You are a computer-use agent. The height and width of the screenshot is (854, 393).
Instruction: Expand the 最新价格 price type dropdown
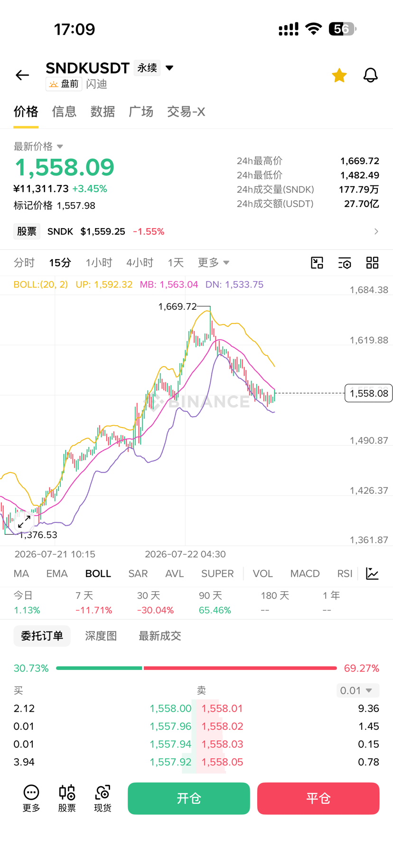tap(38, 146)
